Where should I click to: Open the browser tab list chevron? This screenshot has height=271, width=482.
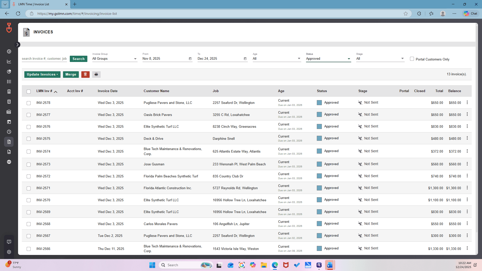tap(5, 4)
